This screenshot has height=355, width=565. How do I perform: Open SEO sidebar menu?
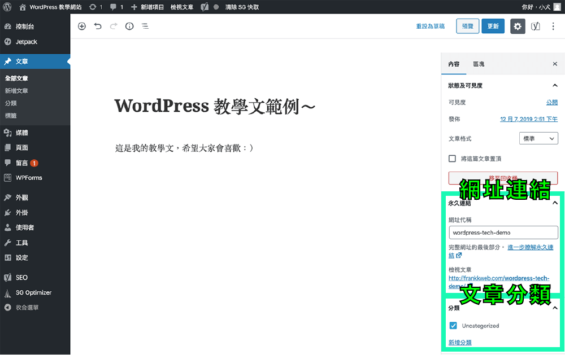point(35,277)
